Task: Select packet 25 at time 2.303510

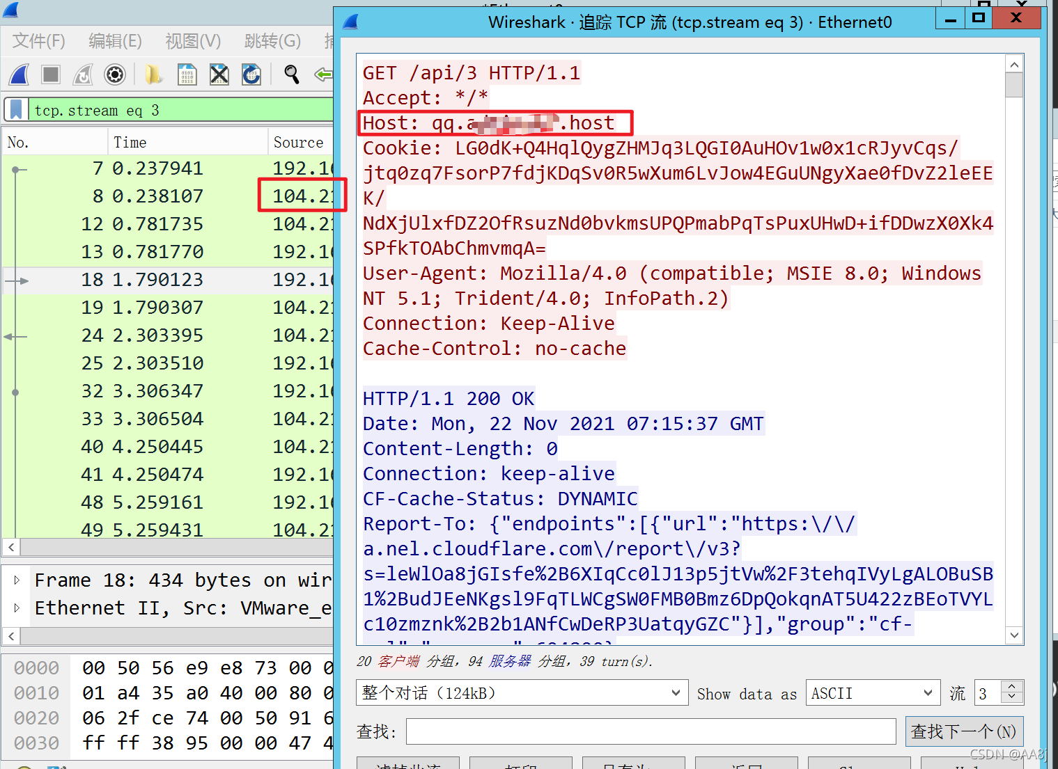Action: (x=168, y=363)
